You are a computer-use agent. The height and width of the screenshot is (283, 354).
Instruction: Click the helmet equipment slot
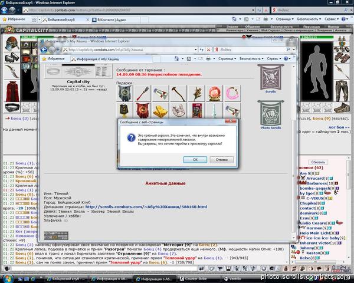[12, 43]
